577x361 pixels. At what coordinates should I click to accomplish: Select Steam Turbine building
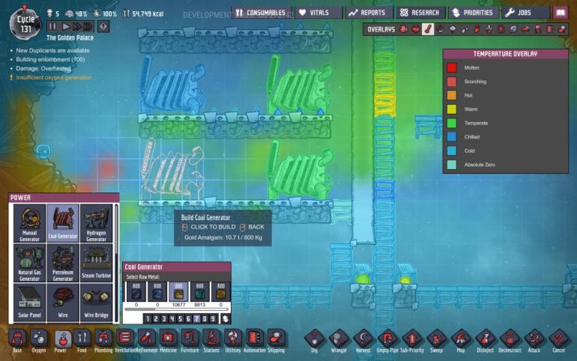click(x=96, y=263)
